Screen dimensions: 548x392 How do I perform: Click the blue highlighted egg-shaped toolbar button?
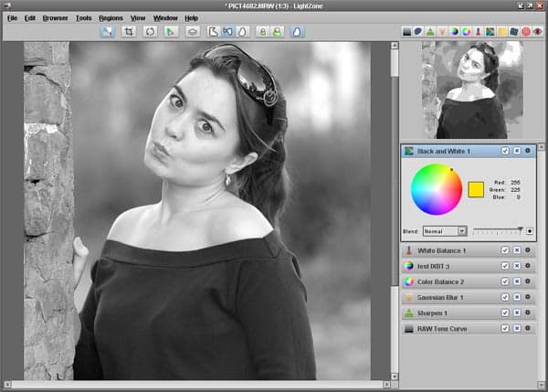click(x=297, y=32)
